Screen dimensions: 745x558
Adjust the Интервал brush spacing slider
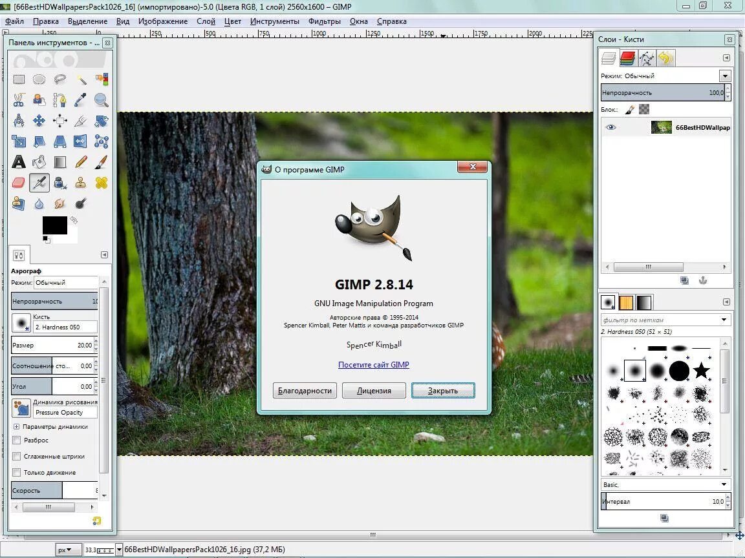pyautogui.click(x=664, y=501)
